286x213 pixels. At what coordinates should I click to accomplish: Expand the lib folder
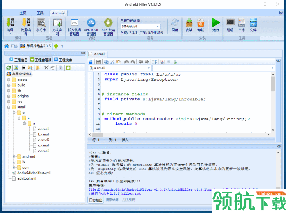point(9,91)
